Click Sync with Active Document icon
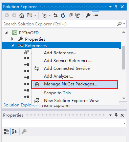This screenshot has width=129, height=142. [56, 15]
